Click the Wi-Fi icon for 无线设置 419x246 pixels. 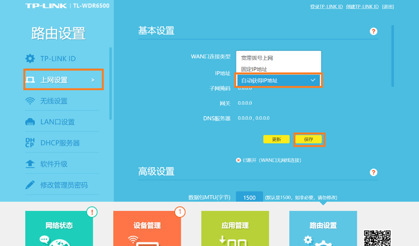tap(30, 101)
